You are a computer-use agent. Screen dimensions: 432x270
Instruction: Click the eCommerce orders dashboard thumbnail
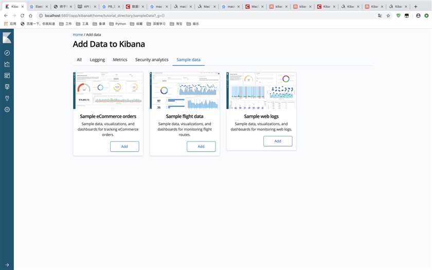[x=108, y=91]
